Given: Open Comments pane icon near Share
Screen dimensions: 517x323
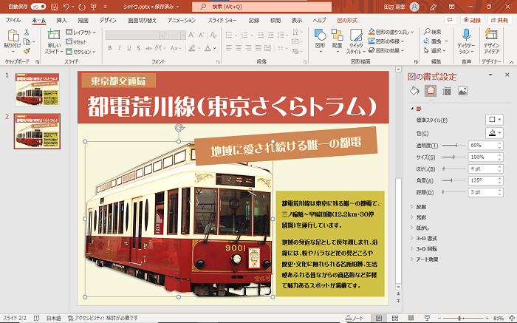Looking at the screenshot, I should click(x=450, y=20).
